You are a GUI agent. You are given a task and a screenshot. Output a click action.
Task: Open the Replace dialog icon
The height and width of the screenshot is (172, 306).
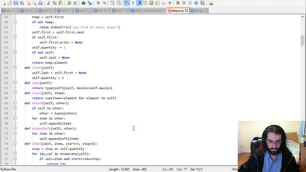click(89, 3)
